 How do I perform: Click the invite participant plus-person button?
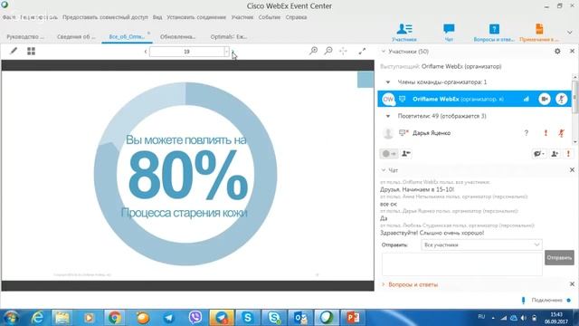pos(555,154)
